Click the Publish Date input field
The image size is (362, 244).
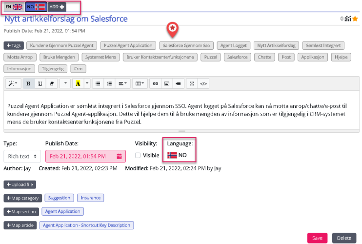pos(85,156)
